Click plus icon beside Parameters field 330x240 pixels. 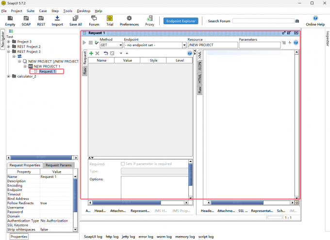tap(290, 43)
